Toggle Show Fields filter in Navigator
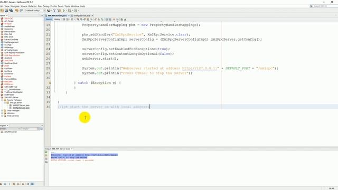The height and width of the screenshot is (190, 338). click(x=5, y=184)
